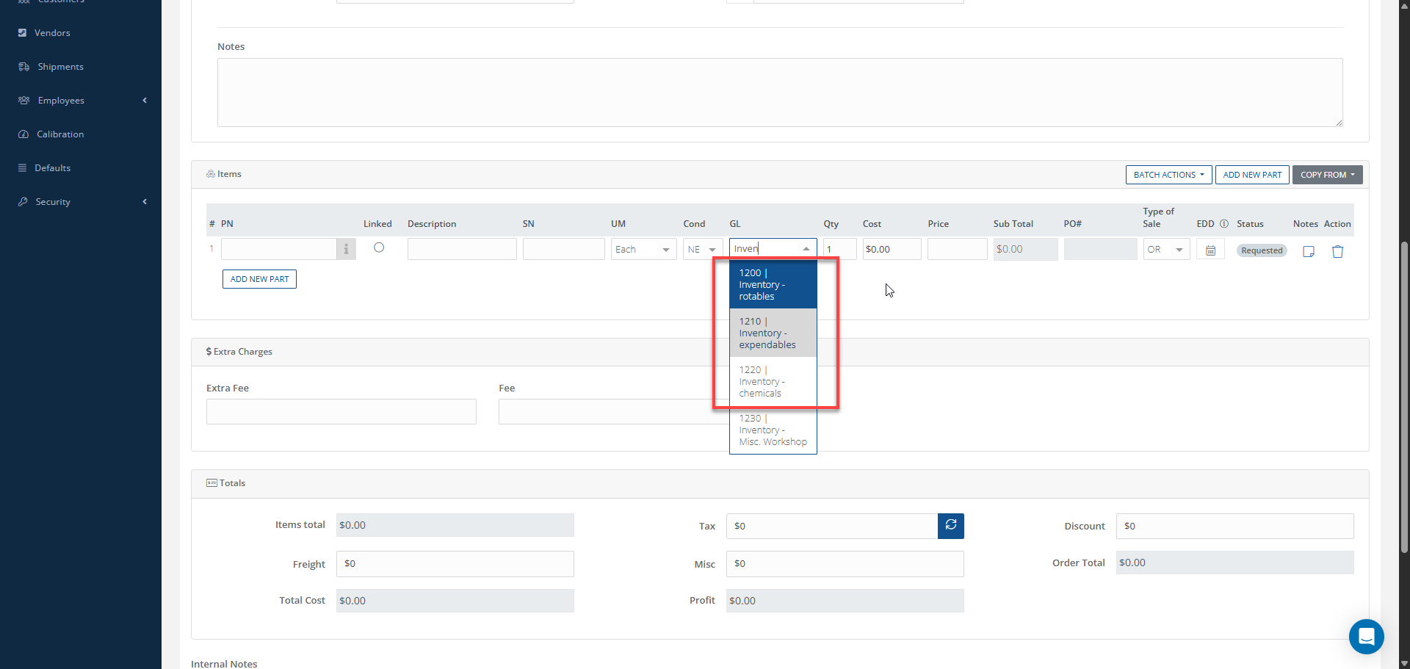Open the BATCH ACTIONS menu

[x=1168, y=175]
